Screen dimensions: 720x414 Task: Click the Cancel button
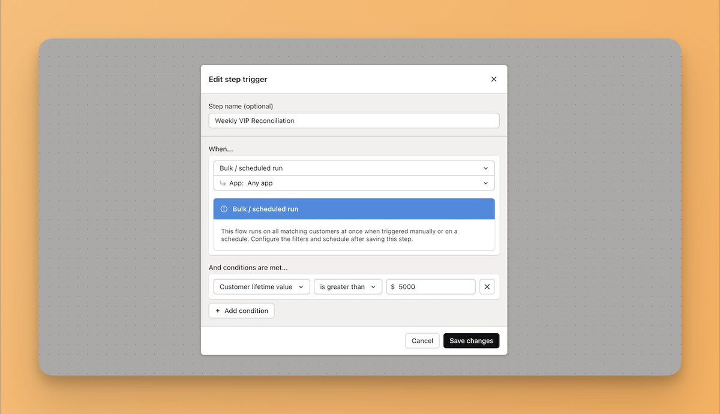[422, 341]
